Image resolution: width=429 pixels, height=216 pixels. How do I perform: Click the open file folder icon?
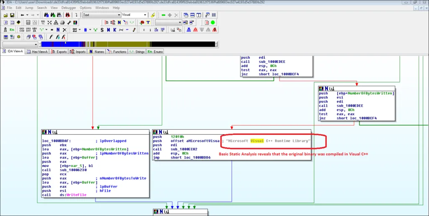(6, 15)
